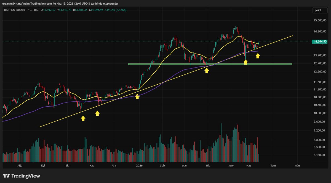Click the 12.700,00 price axis label
This screenshot has width=331, height=183.
point(320,63)
